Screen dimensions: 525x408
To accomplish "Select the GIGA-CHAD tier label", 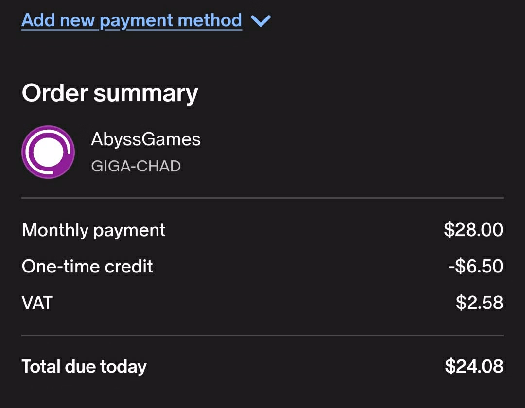I will coord(136,166).
